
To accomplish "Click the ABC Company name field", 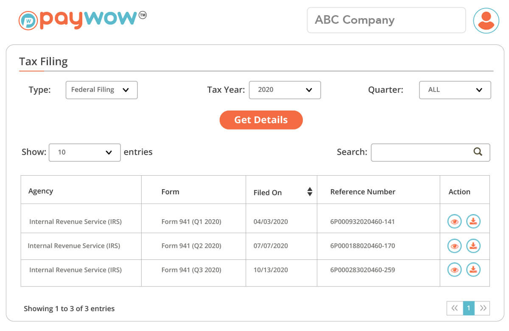I will click(x=386, y=20).
